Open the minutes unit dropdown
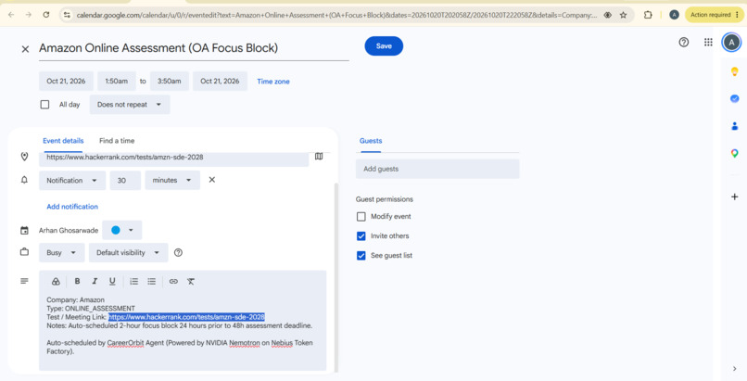747x381 pixels. point(172,181)
